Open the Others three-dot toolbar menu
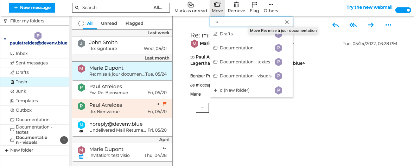The height and width of the screenshot is (166, 414). (270, 8)
